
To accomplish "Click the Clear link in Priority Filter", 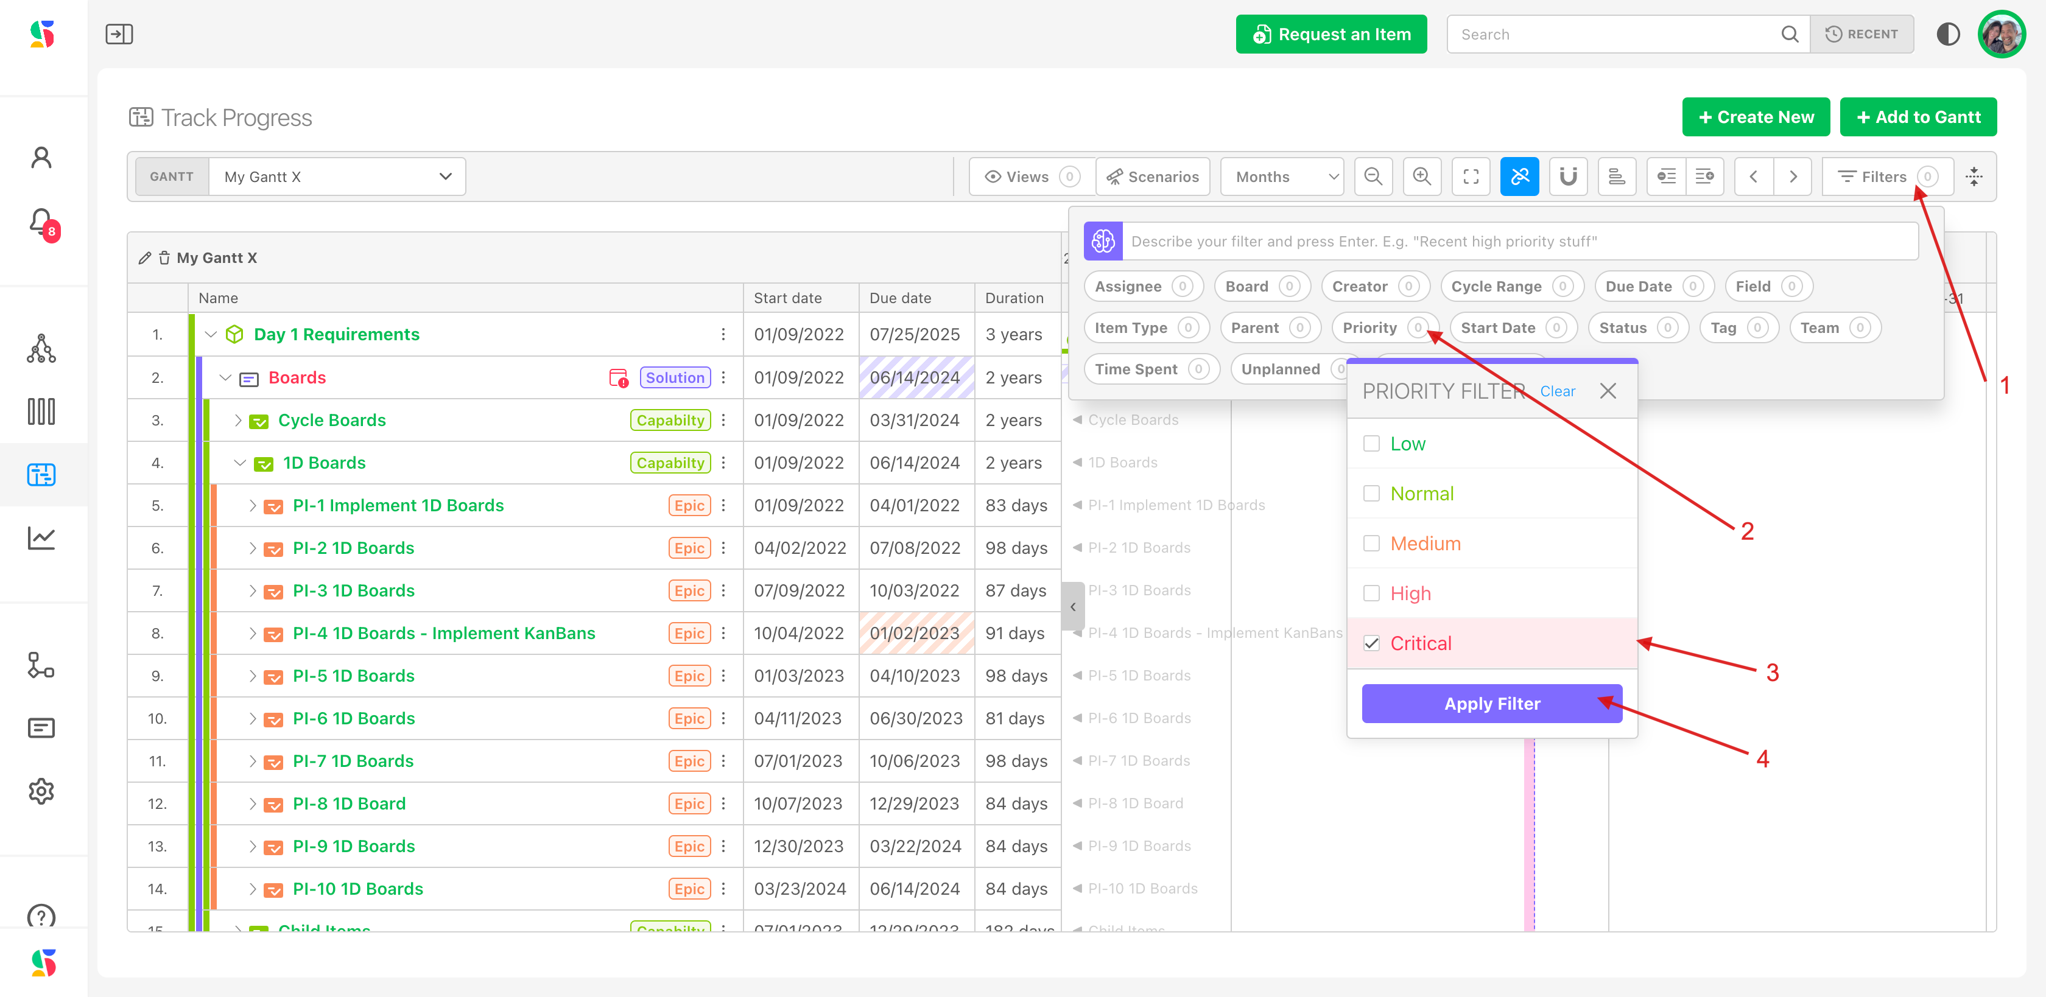I will click(1557, 391).
